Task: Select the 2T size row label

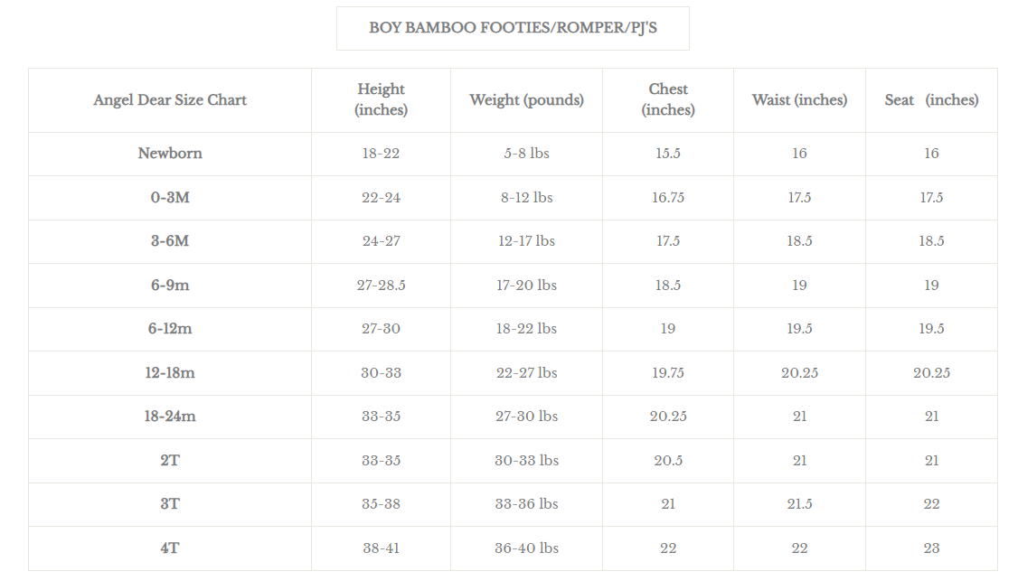Action: coord(170,460)
